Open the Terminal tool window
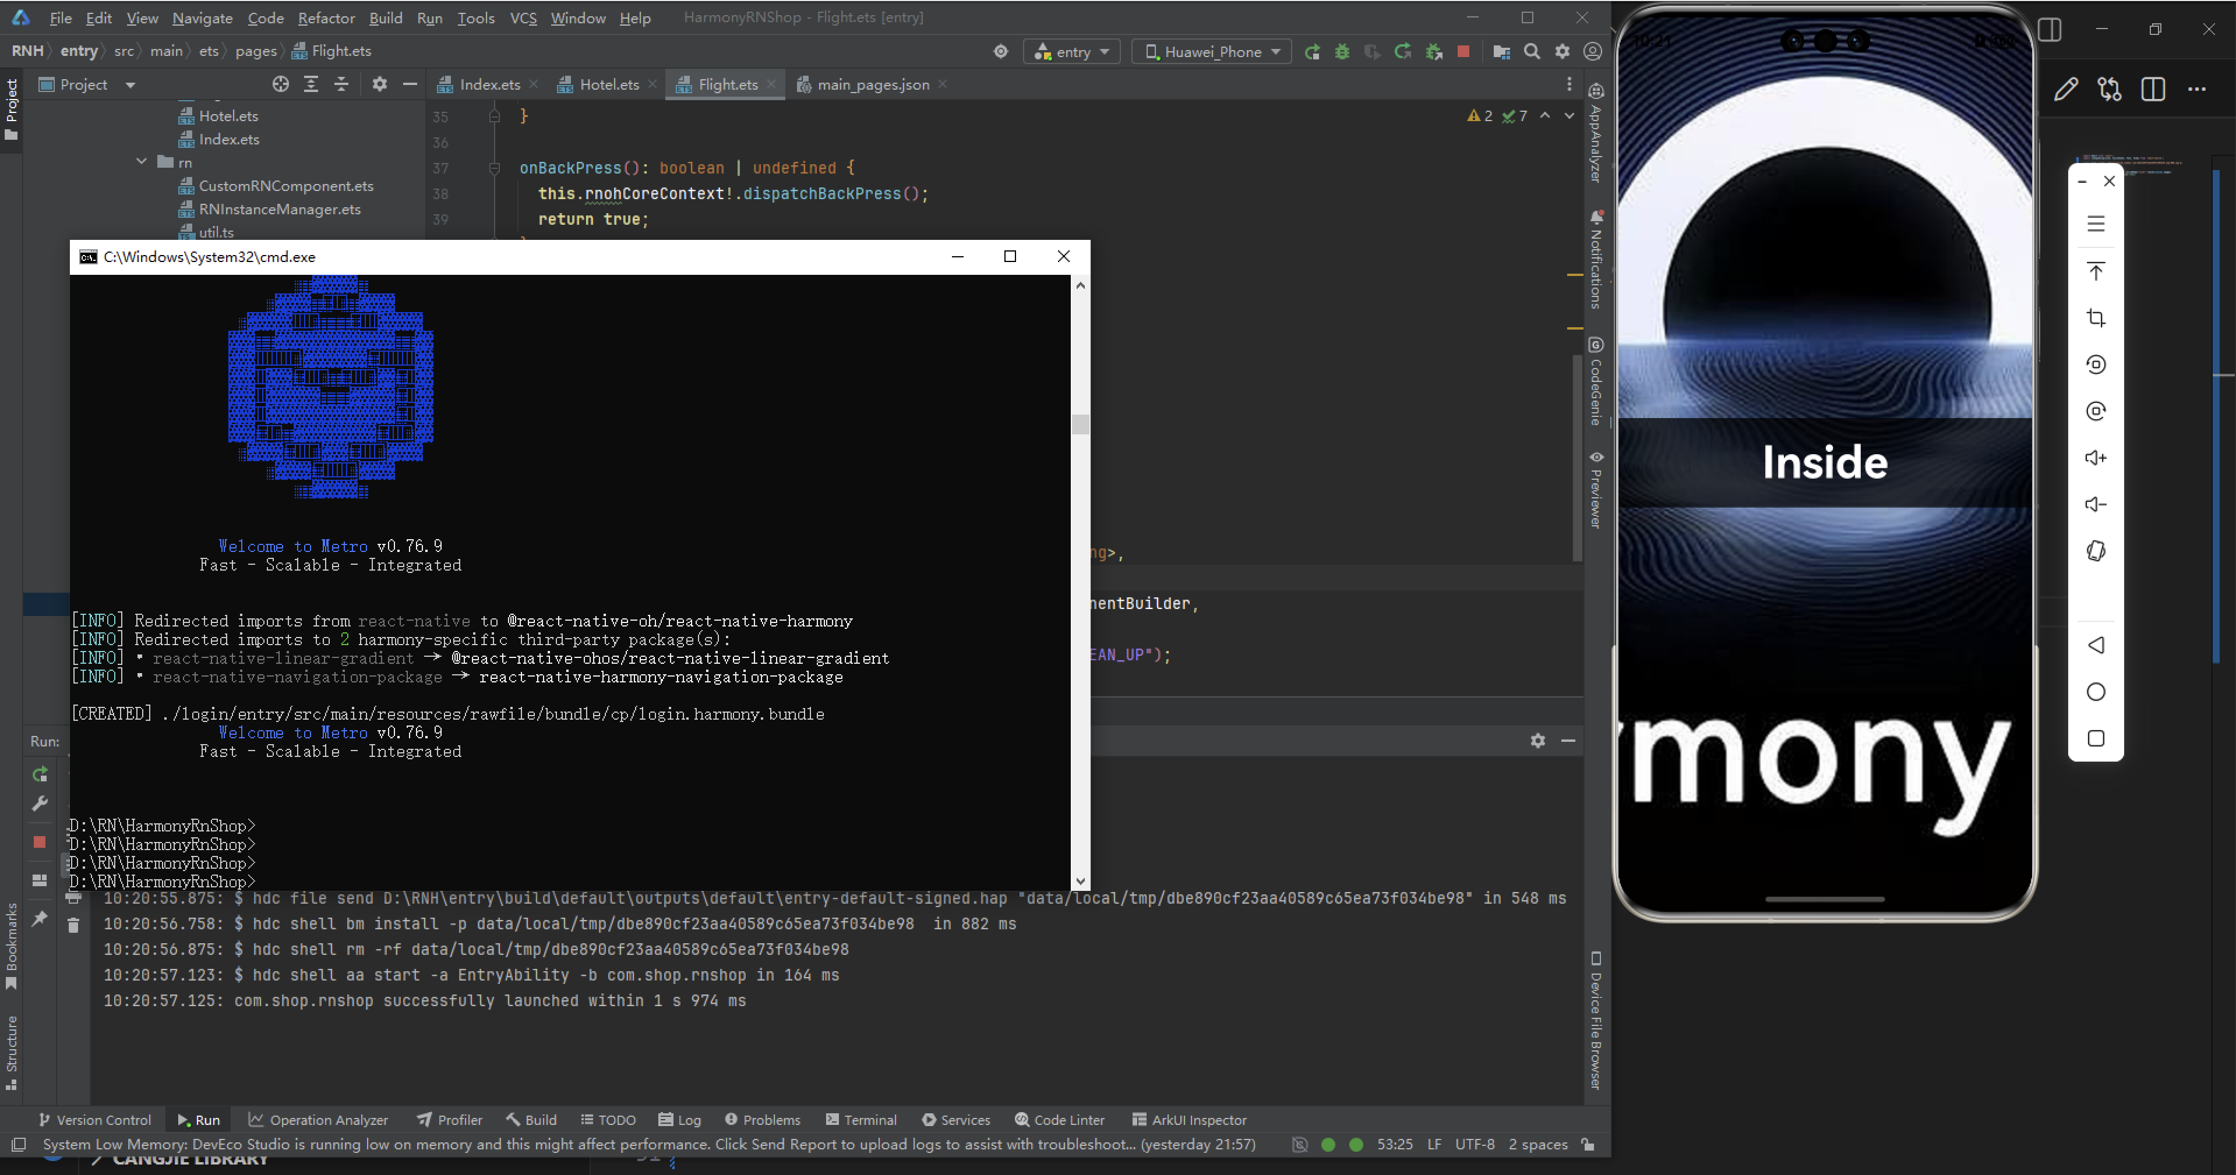Image resolution: width=2236 pixels, height=1175 pixels. (861, 1120)
